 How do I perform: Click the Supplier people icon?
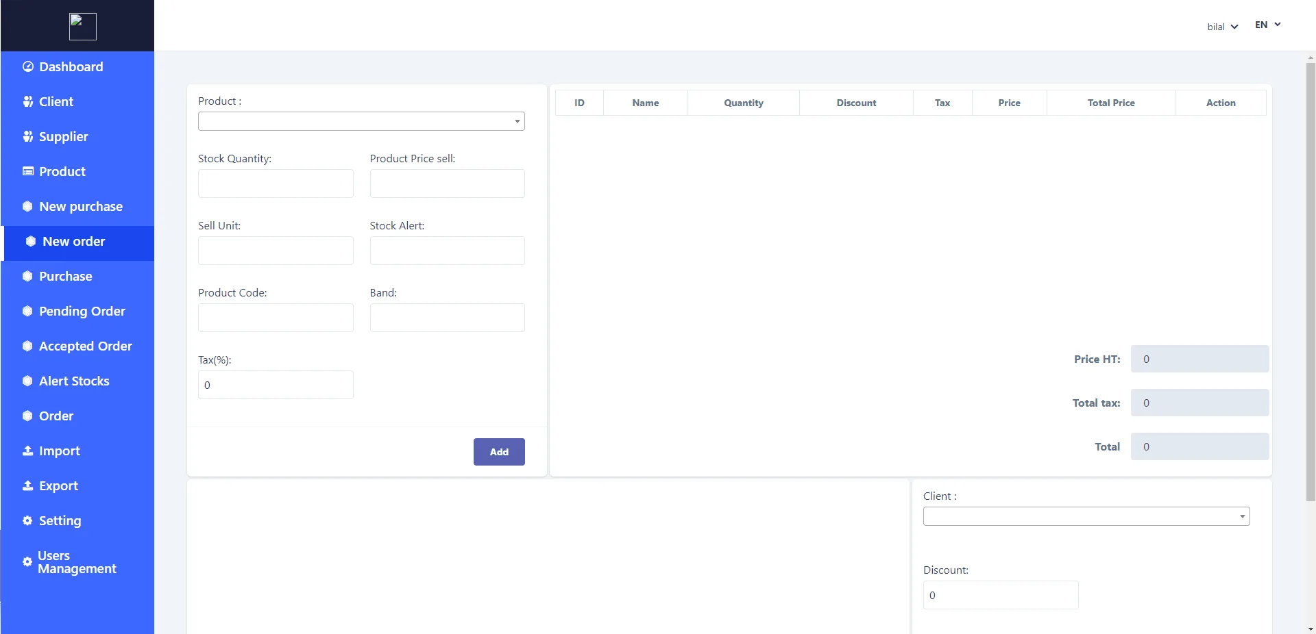pyautogui.click(x=28, y=136)
